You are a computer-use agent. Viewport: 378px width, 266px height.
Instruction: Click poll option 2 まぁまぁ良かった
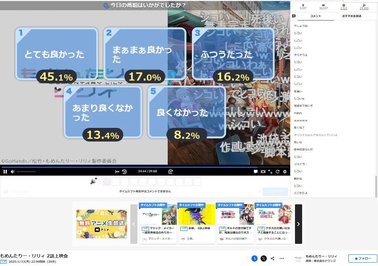pyautogui.click(x=145, y=54)
